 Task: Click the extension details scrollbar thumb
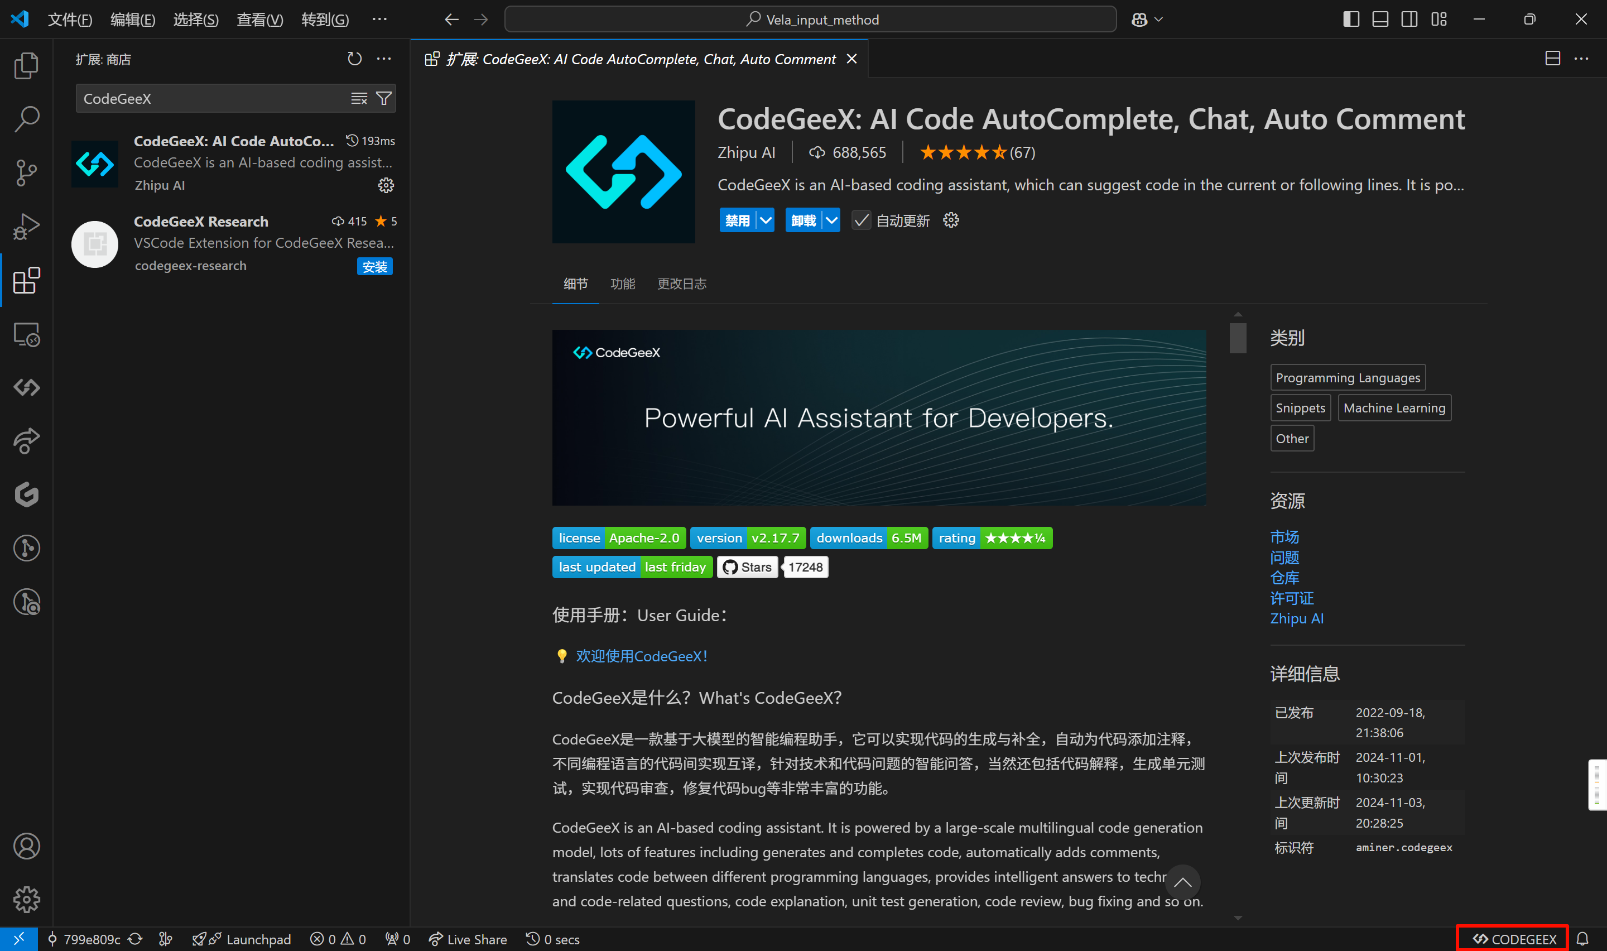(x=1238, y=337)
